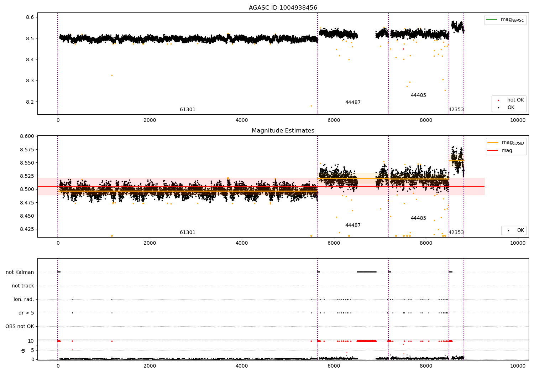The image size is (534, 374).
Task: Click the isolated orange outlier near 8.32 in top plot
Action: point(112,76)
